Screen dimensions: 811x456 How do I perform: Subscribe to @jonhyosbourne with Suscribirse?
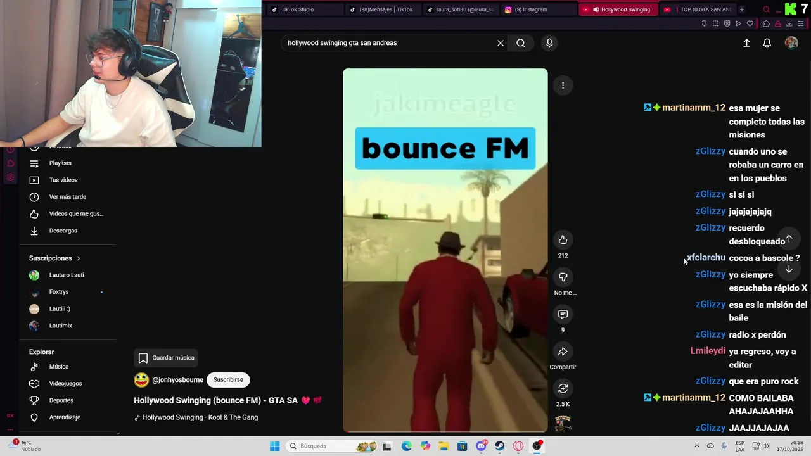[228, 380]
